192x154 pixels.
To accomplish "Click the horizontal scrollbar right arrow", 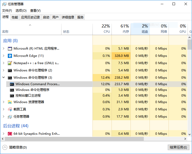I will [185, 139].
